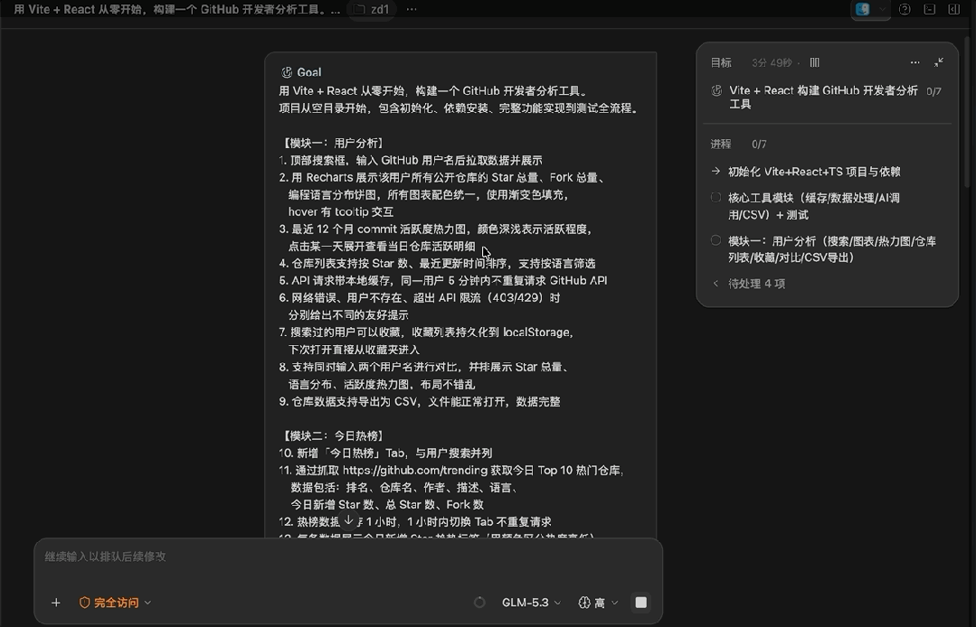
Task: Select the 核心工具模块 step text
Action: click(x=814, y=206)
